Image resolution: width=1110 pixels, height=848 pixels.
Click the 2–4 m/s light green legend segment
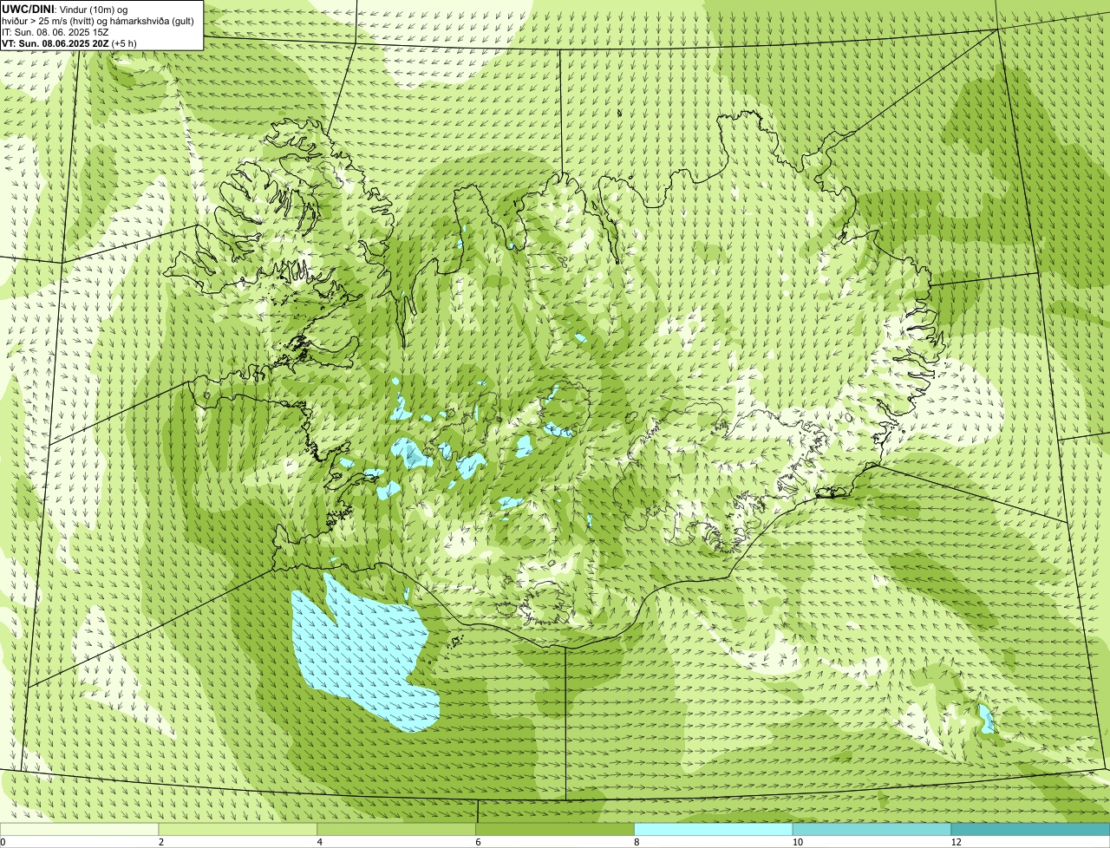coord(238,829)
